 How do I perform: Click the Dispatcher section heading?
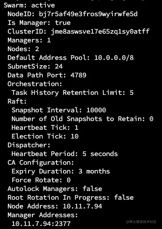[29, 145]
